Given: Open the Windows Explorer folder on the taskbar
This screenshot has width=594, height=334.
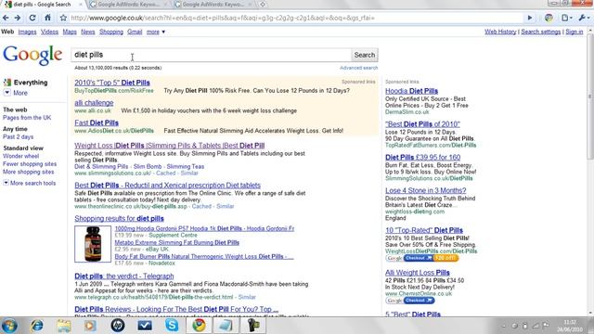Looking at the screenshot, I should pyautogui.click(x=64, y=326).
